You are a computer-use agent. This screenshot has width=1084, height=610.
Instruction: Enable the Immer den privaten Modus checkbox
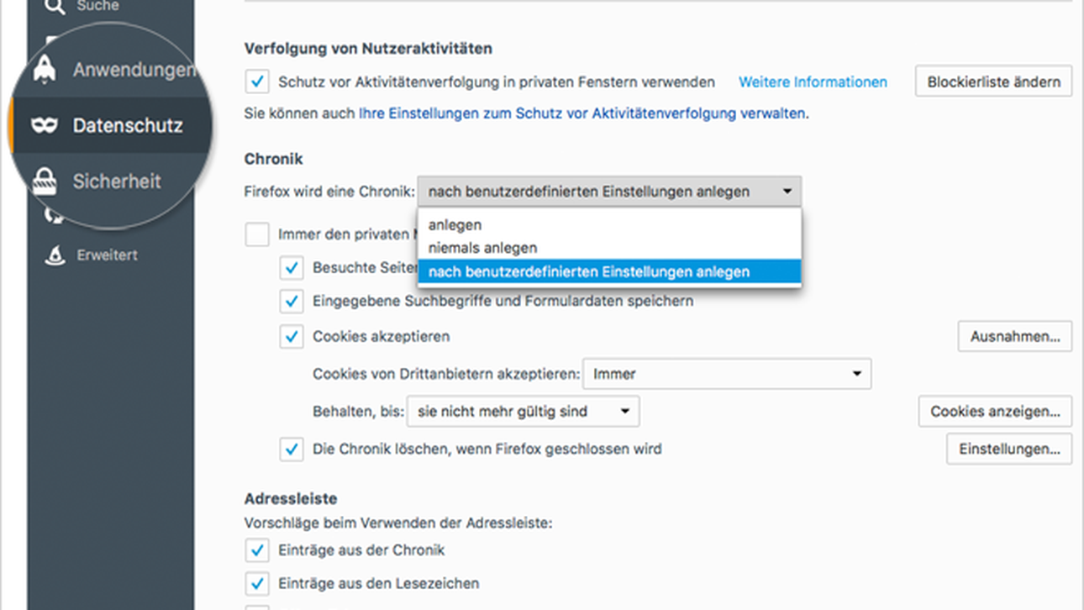(x=257, y=234)
